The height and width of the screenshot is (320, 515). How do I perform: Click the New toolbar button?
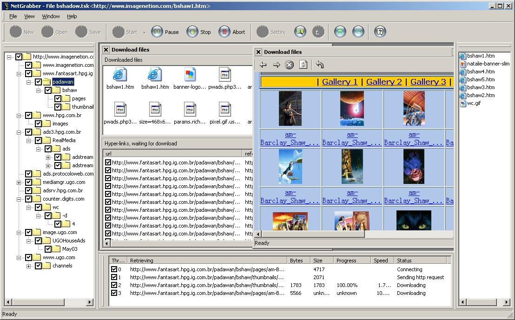pos(22,32)
